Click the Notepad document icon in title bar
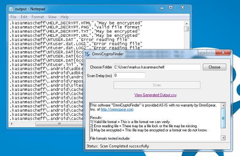 coord(11,9)
